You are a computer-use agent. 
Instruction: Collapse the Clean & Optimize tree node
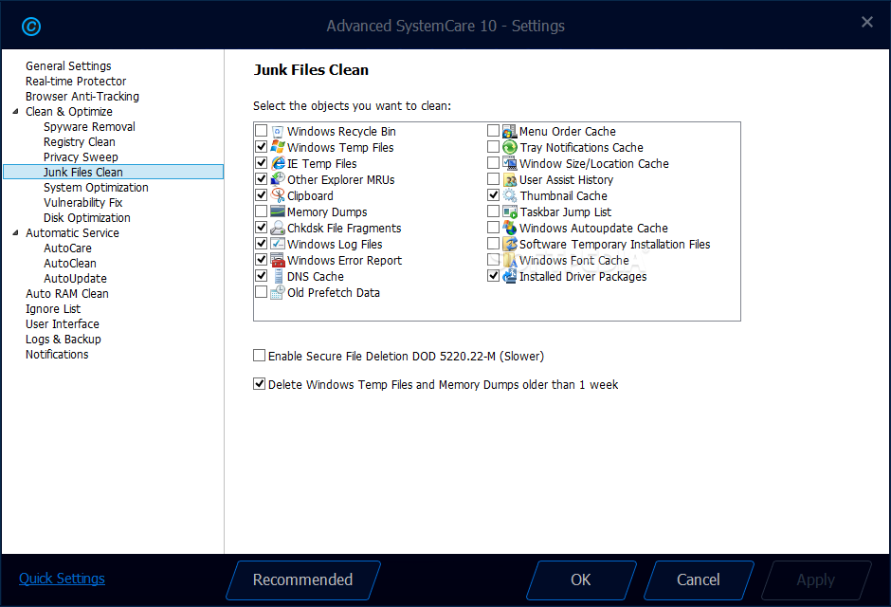click(x=15, y=111)
